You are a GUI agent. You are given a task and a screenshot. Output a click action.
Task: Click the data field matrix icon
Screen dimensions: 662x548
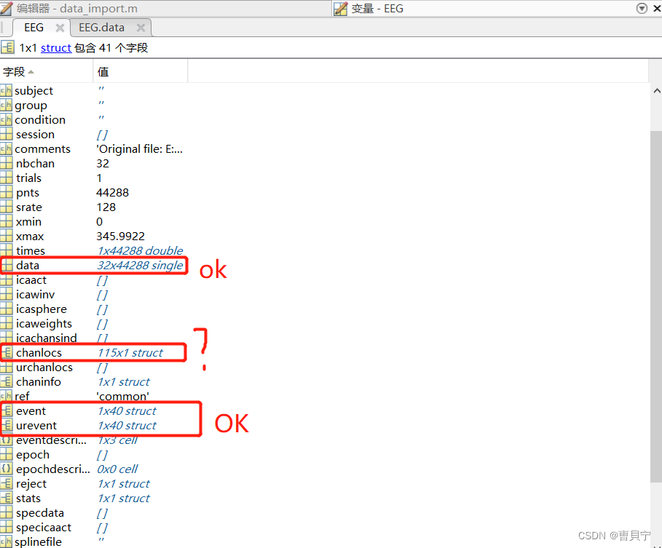(7, 266)
